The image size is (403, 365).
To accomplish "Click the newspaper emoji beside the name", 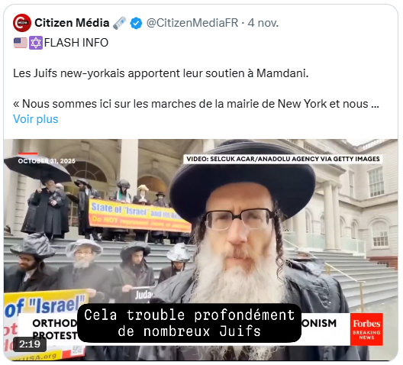I will tap(120, 23).
